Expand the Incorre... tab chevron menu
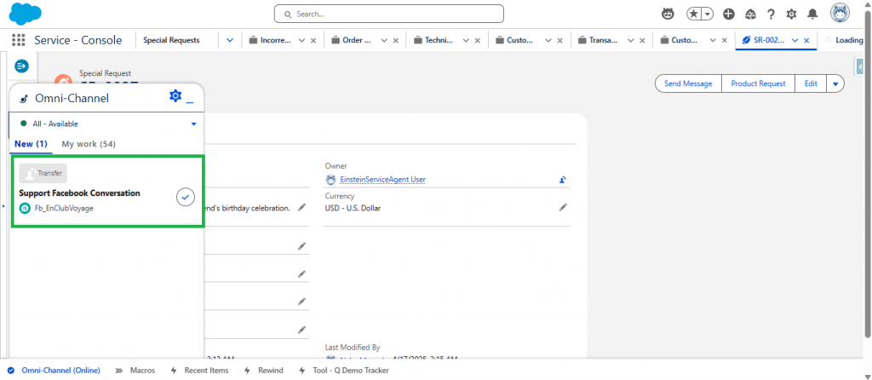Screen dimensions: 872x380 click(302, 40)
